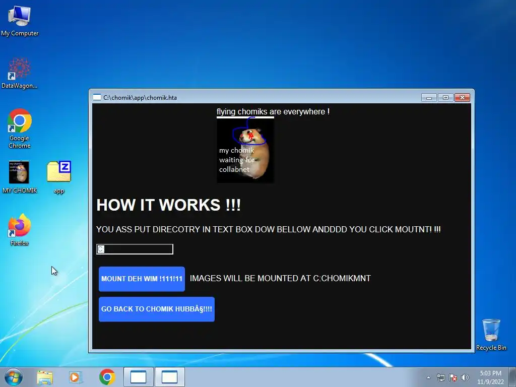
Task: Close the chomik.hta window
Action: pos(463,97)
